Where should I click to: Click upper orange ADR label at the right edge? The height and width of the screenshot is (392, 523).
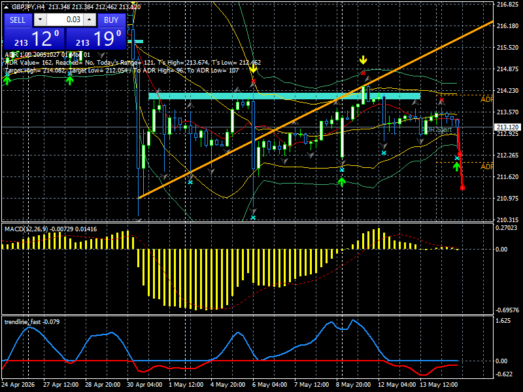[x=486, y=99]
